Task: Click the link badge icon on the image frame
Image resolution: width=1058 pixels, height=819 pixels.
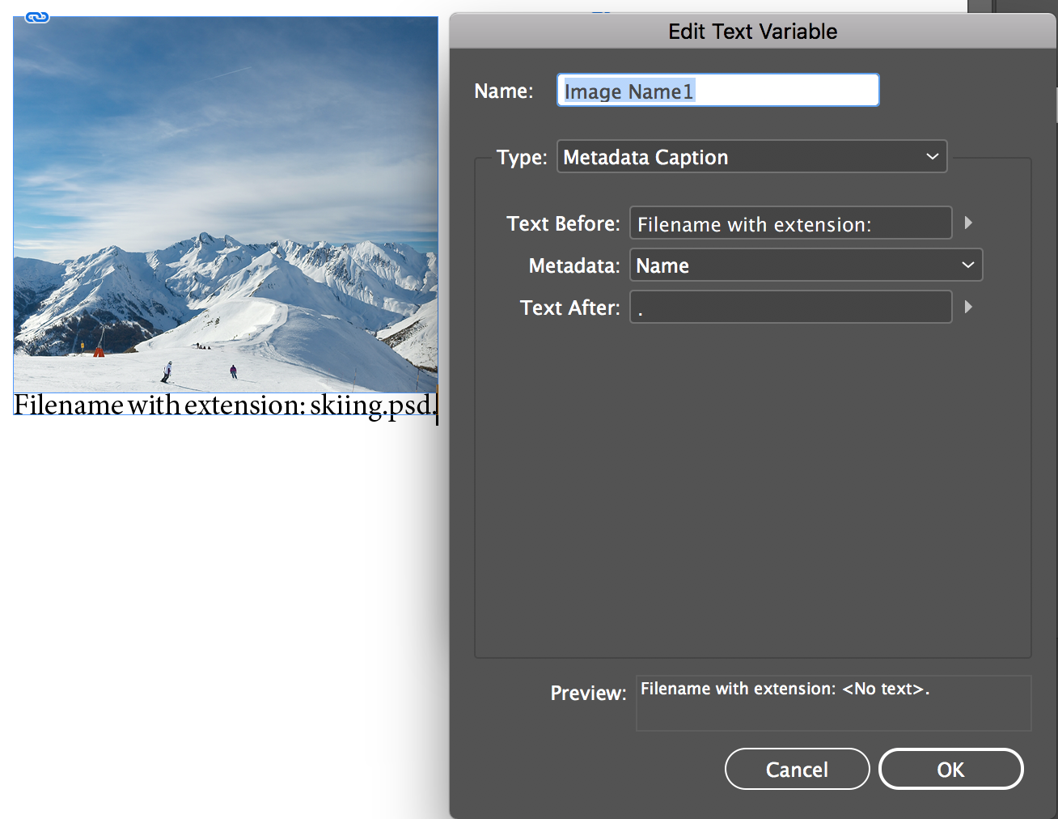Action: point(37,17)
